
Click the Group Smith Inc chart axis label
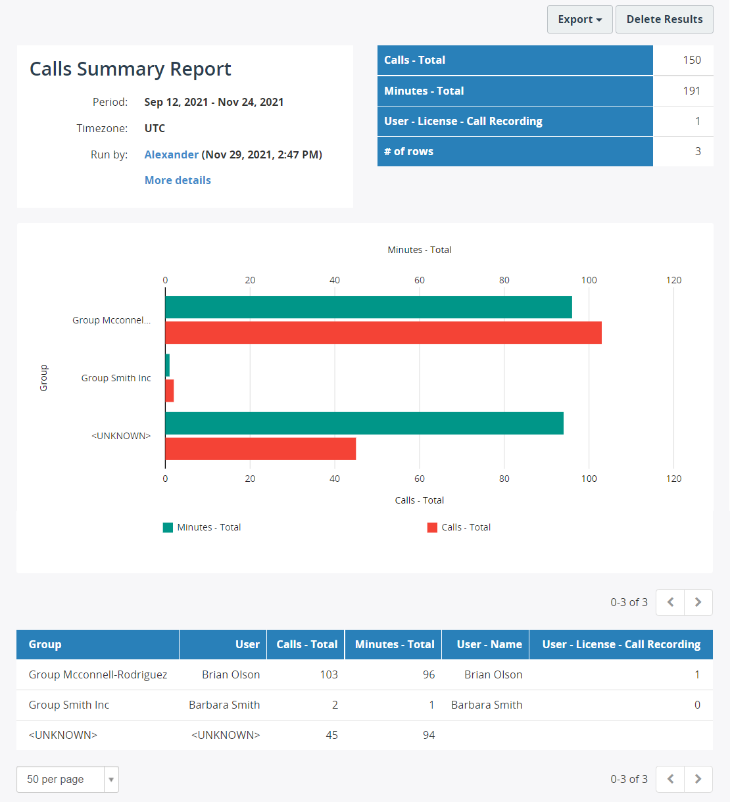pyautogui.click(x=116, y=378)
